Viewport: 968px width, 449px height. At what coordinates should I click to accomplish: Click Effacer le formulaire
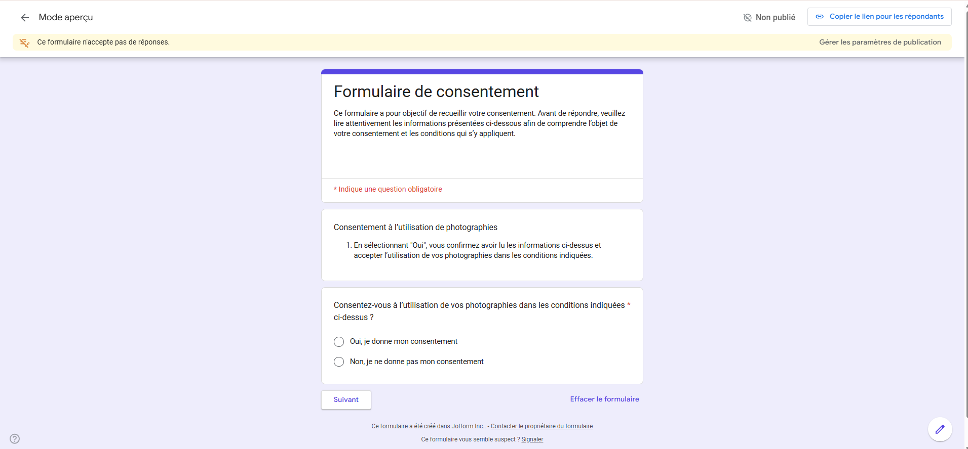click(x=604, y=399)
